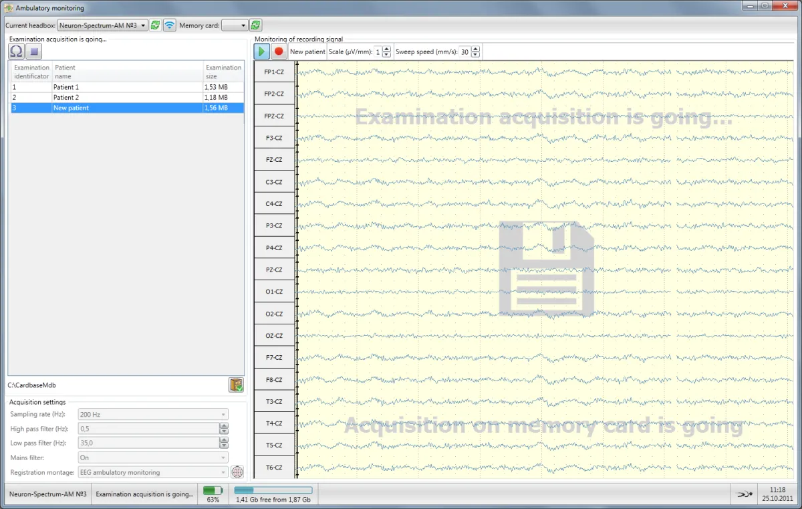Stop the examination acquisition with the square button

click(35, 51)
